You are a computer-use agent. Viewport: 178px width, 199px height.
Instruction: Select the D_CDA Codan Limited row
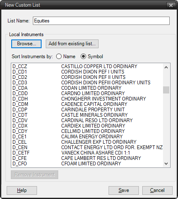click(x=87, y=88)
